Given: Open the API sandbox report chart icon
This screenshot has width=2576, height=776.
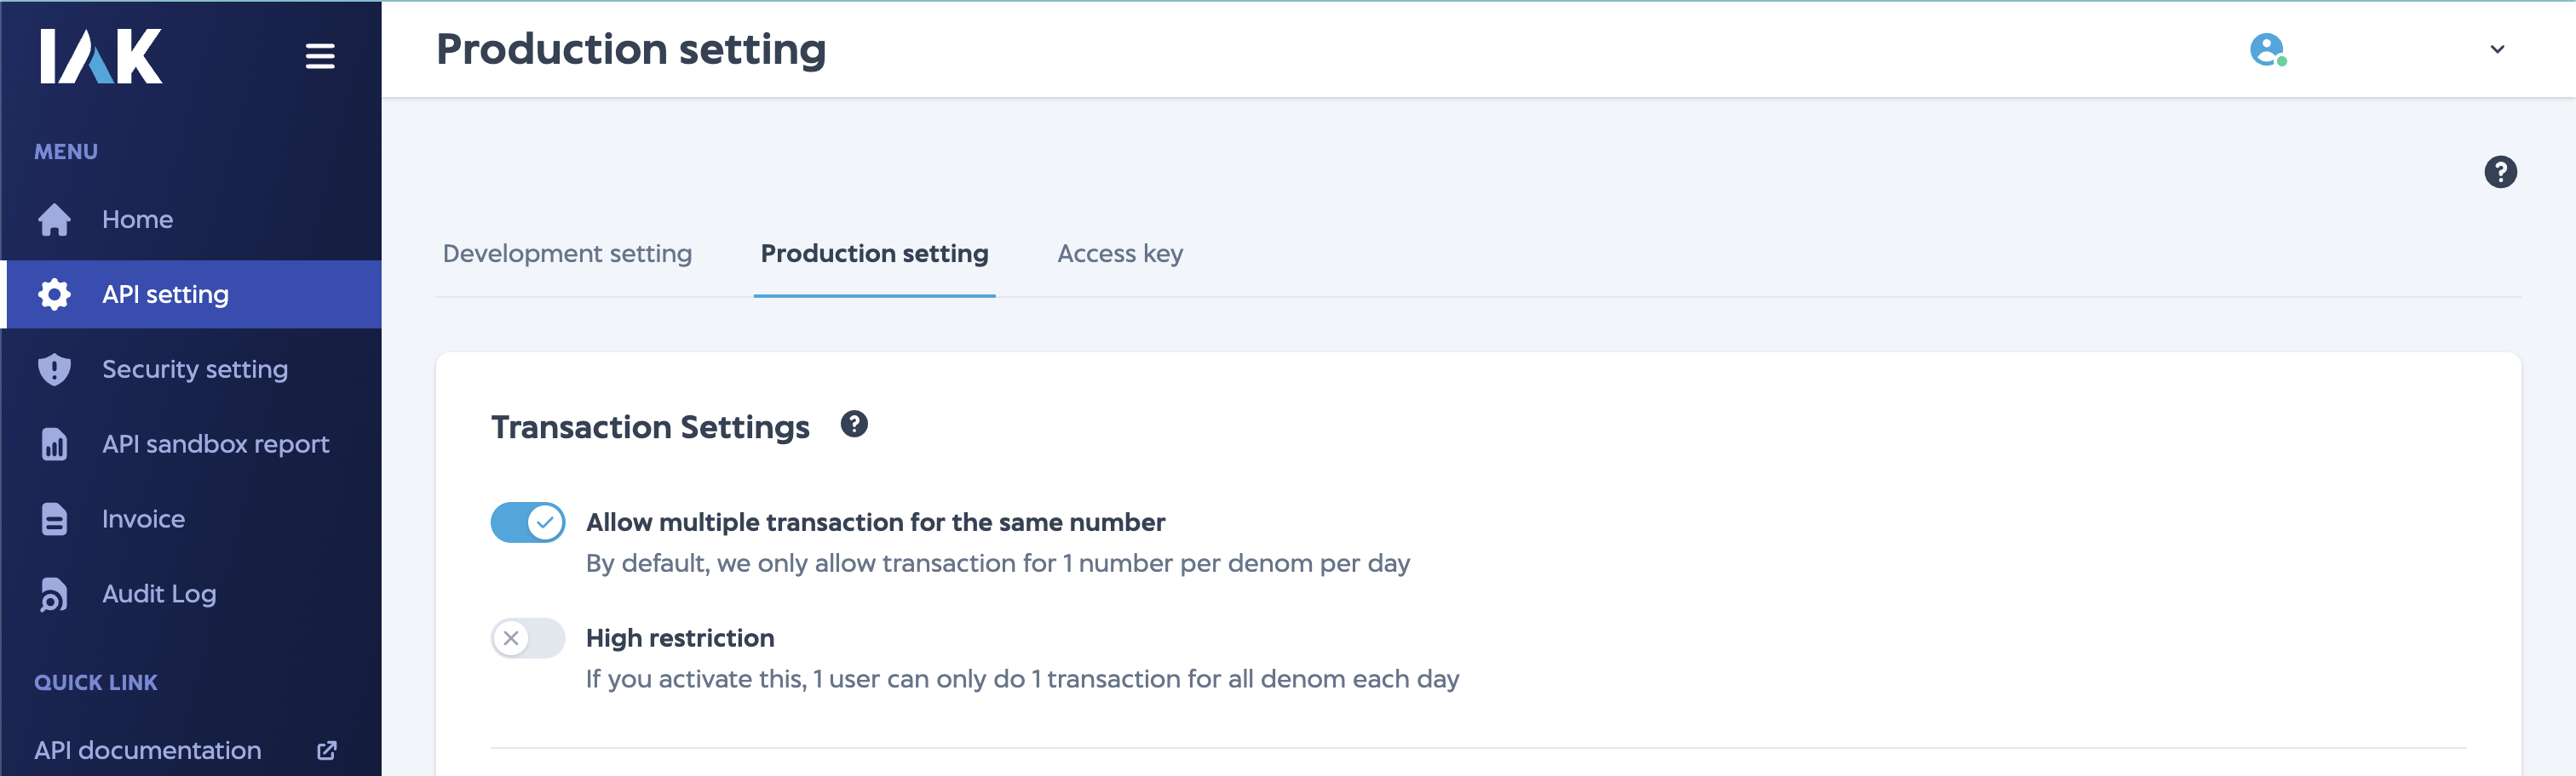Looking at the screenshot, I should coord(53,443).
